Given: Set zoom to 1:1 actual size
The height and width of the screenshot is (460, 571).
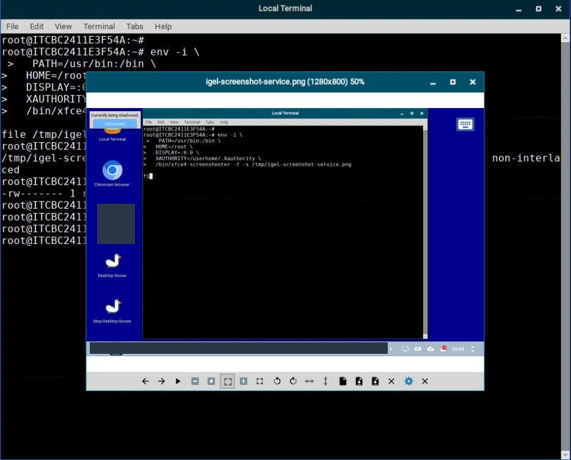Looking at the screenshot, I should pyautogui.click(x=244, y=381).
